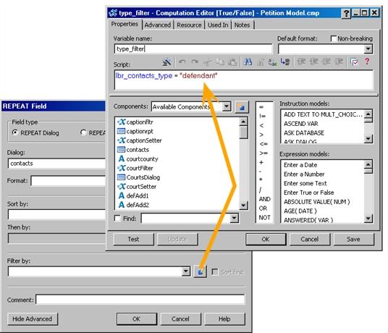Click the binoculars Find icon
Image resolution: width=388 pixels, height=333 pixels.
pyautogui.click(x=248, y=62)
